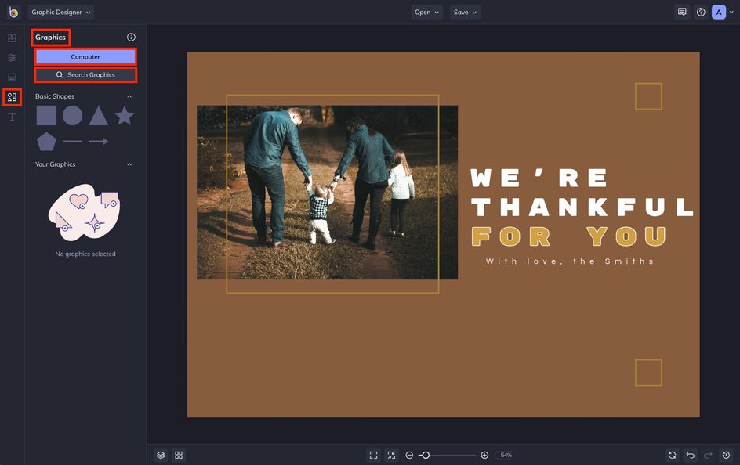Click the actual size collapse-arrows icon
This screenshot has height=465, width=740.
click(391, 455)
